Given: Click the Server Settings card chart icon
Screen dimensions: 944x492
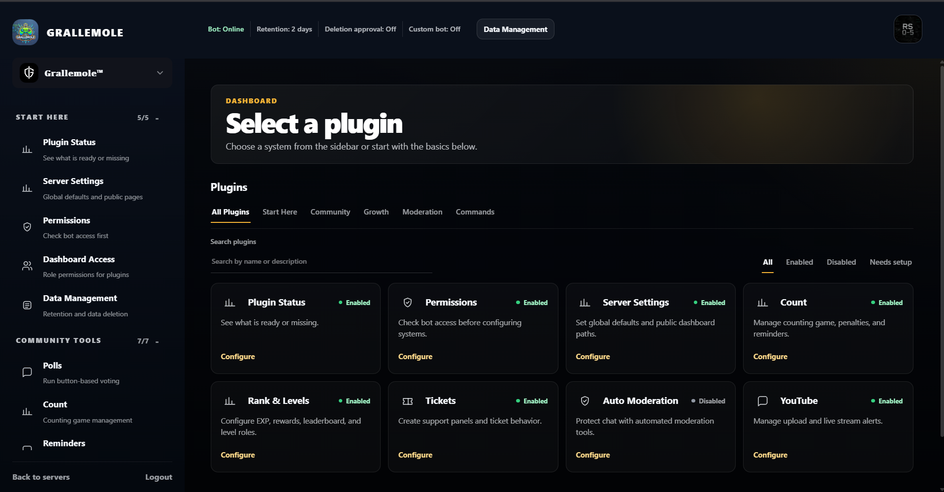Looking at the screenshot, I should [585, 303].
